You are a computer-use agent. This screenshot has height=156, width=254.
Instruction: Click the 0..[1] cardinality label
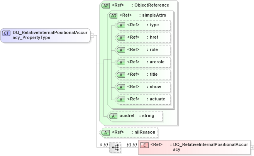[104, 145]
